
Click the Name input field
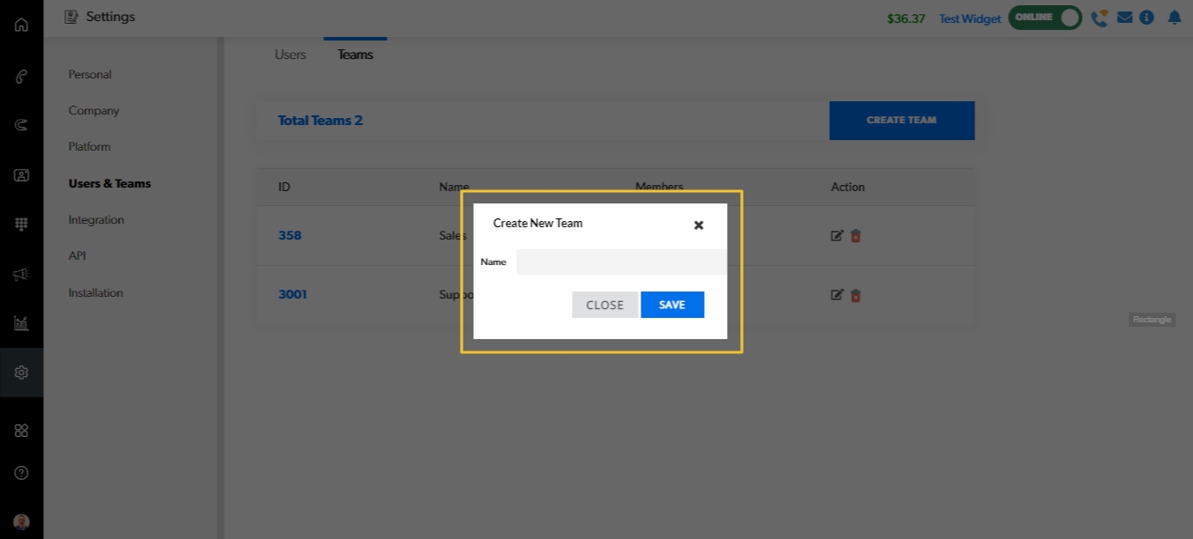621,262
